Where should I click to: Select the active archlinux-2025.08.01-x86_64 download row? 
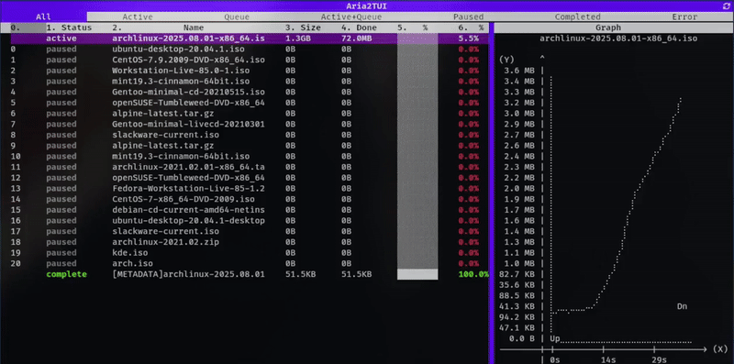(x=249, y=39)
